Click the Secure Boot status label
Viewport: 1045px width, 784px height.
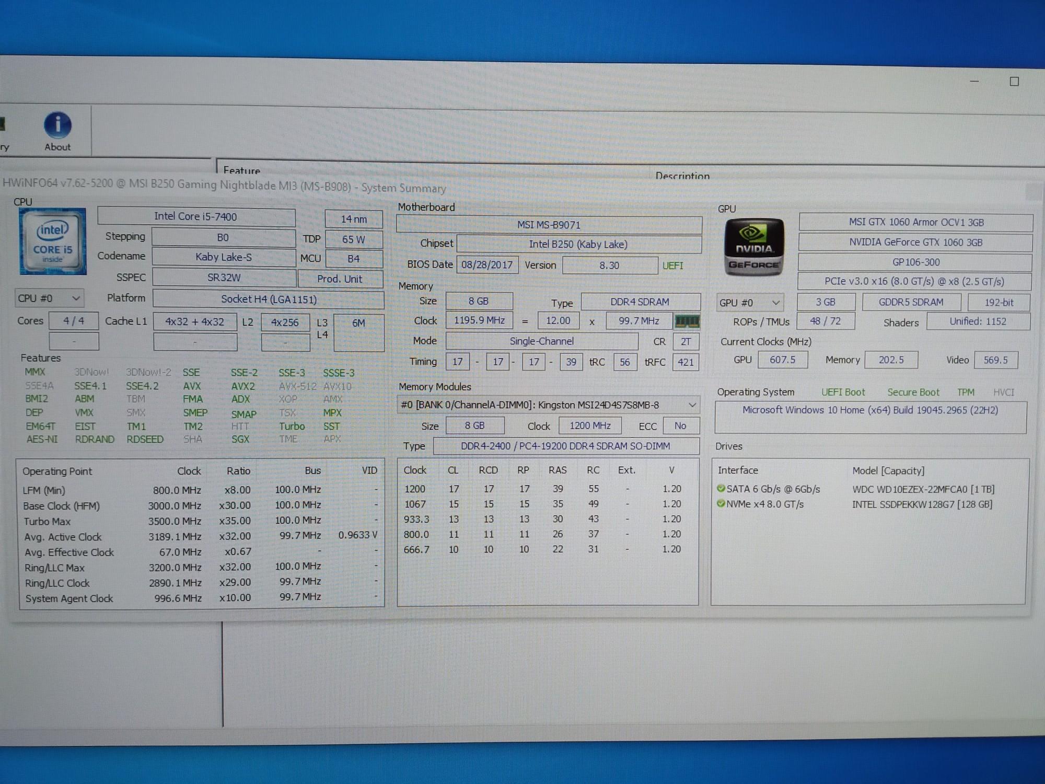coord(913,392)
